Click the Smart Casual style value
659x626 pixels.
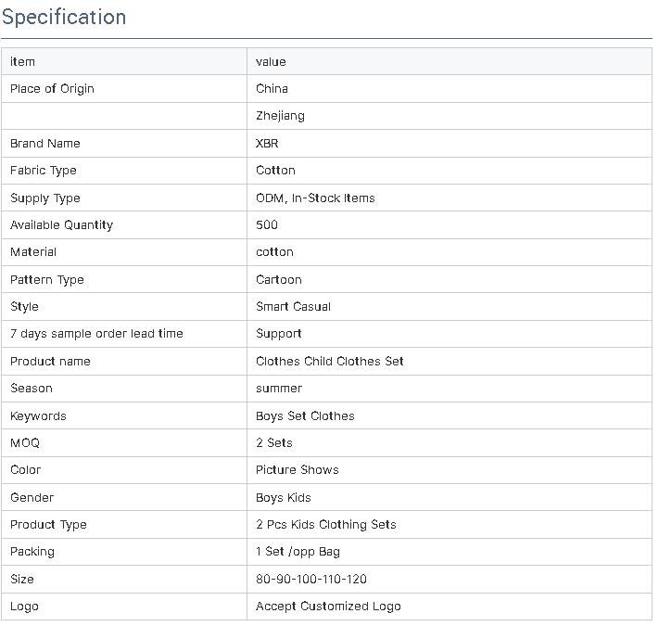[x=293, y=306]
